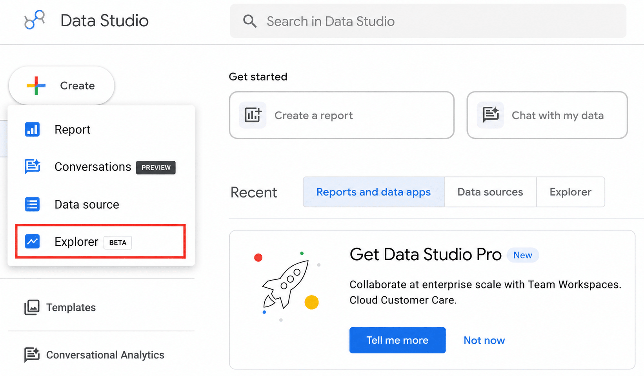Click the Conversations sparkle chat icon
644x376 pixels.
pos(32,166)
